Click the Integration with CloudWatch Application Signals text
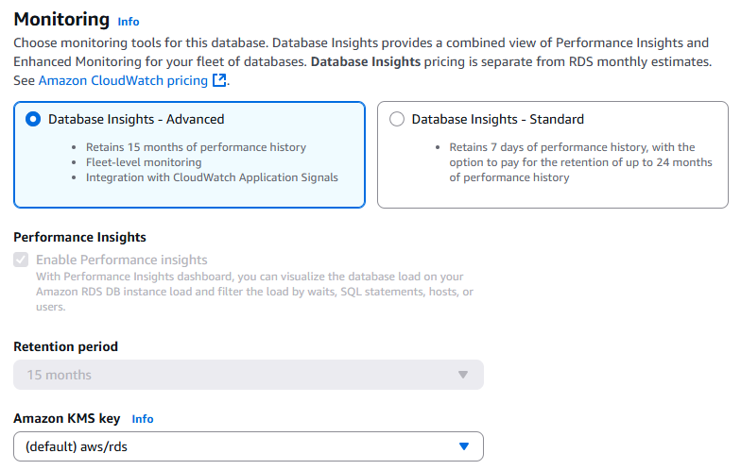The image size is (741, 470). (x=212, y=177)
